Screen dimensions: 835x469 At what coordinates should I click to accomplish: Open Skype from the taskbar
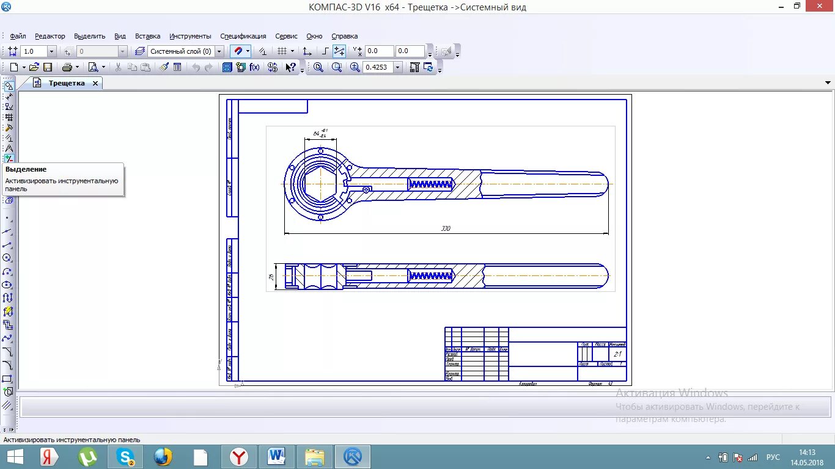coord(125,457)
